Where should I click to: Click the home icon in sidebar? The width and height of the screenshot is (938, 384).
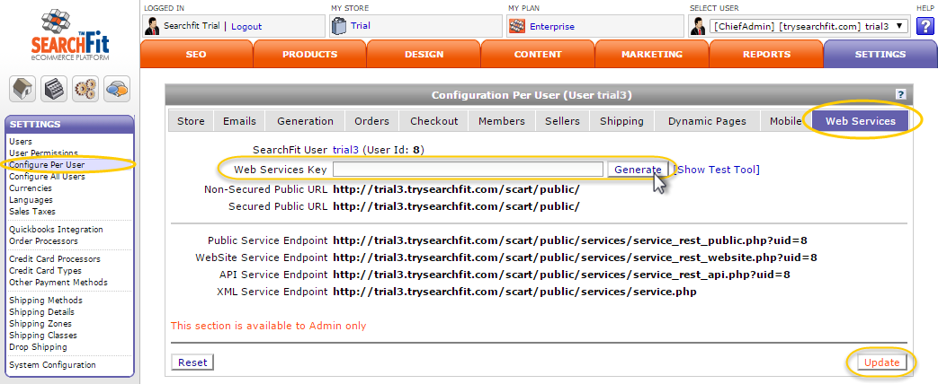(22, 89)
